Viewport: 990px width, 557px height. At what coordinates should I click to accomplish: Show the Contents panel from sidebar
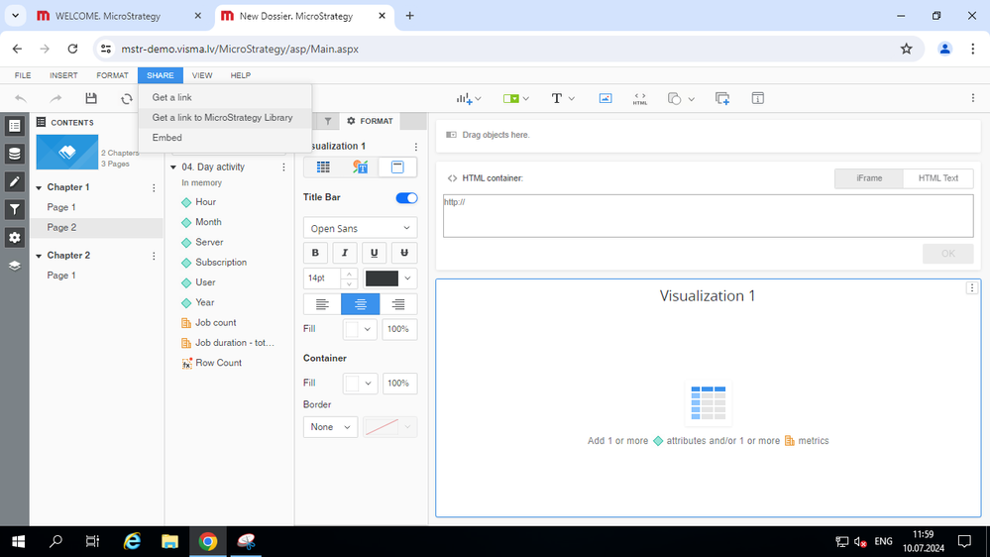point(15,126)
